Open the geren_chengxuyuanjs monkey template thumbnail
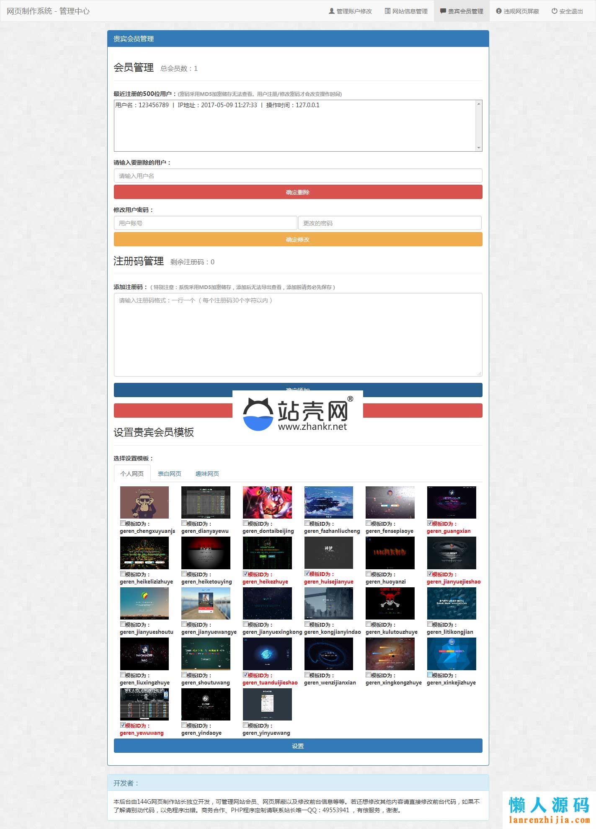Screen dimensions: 596x829 coord(144,502)
